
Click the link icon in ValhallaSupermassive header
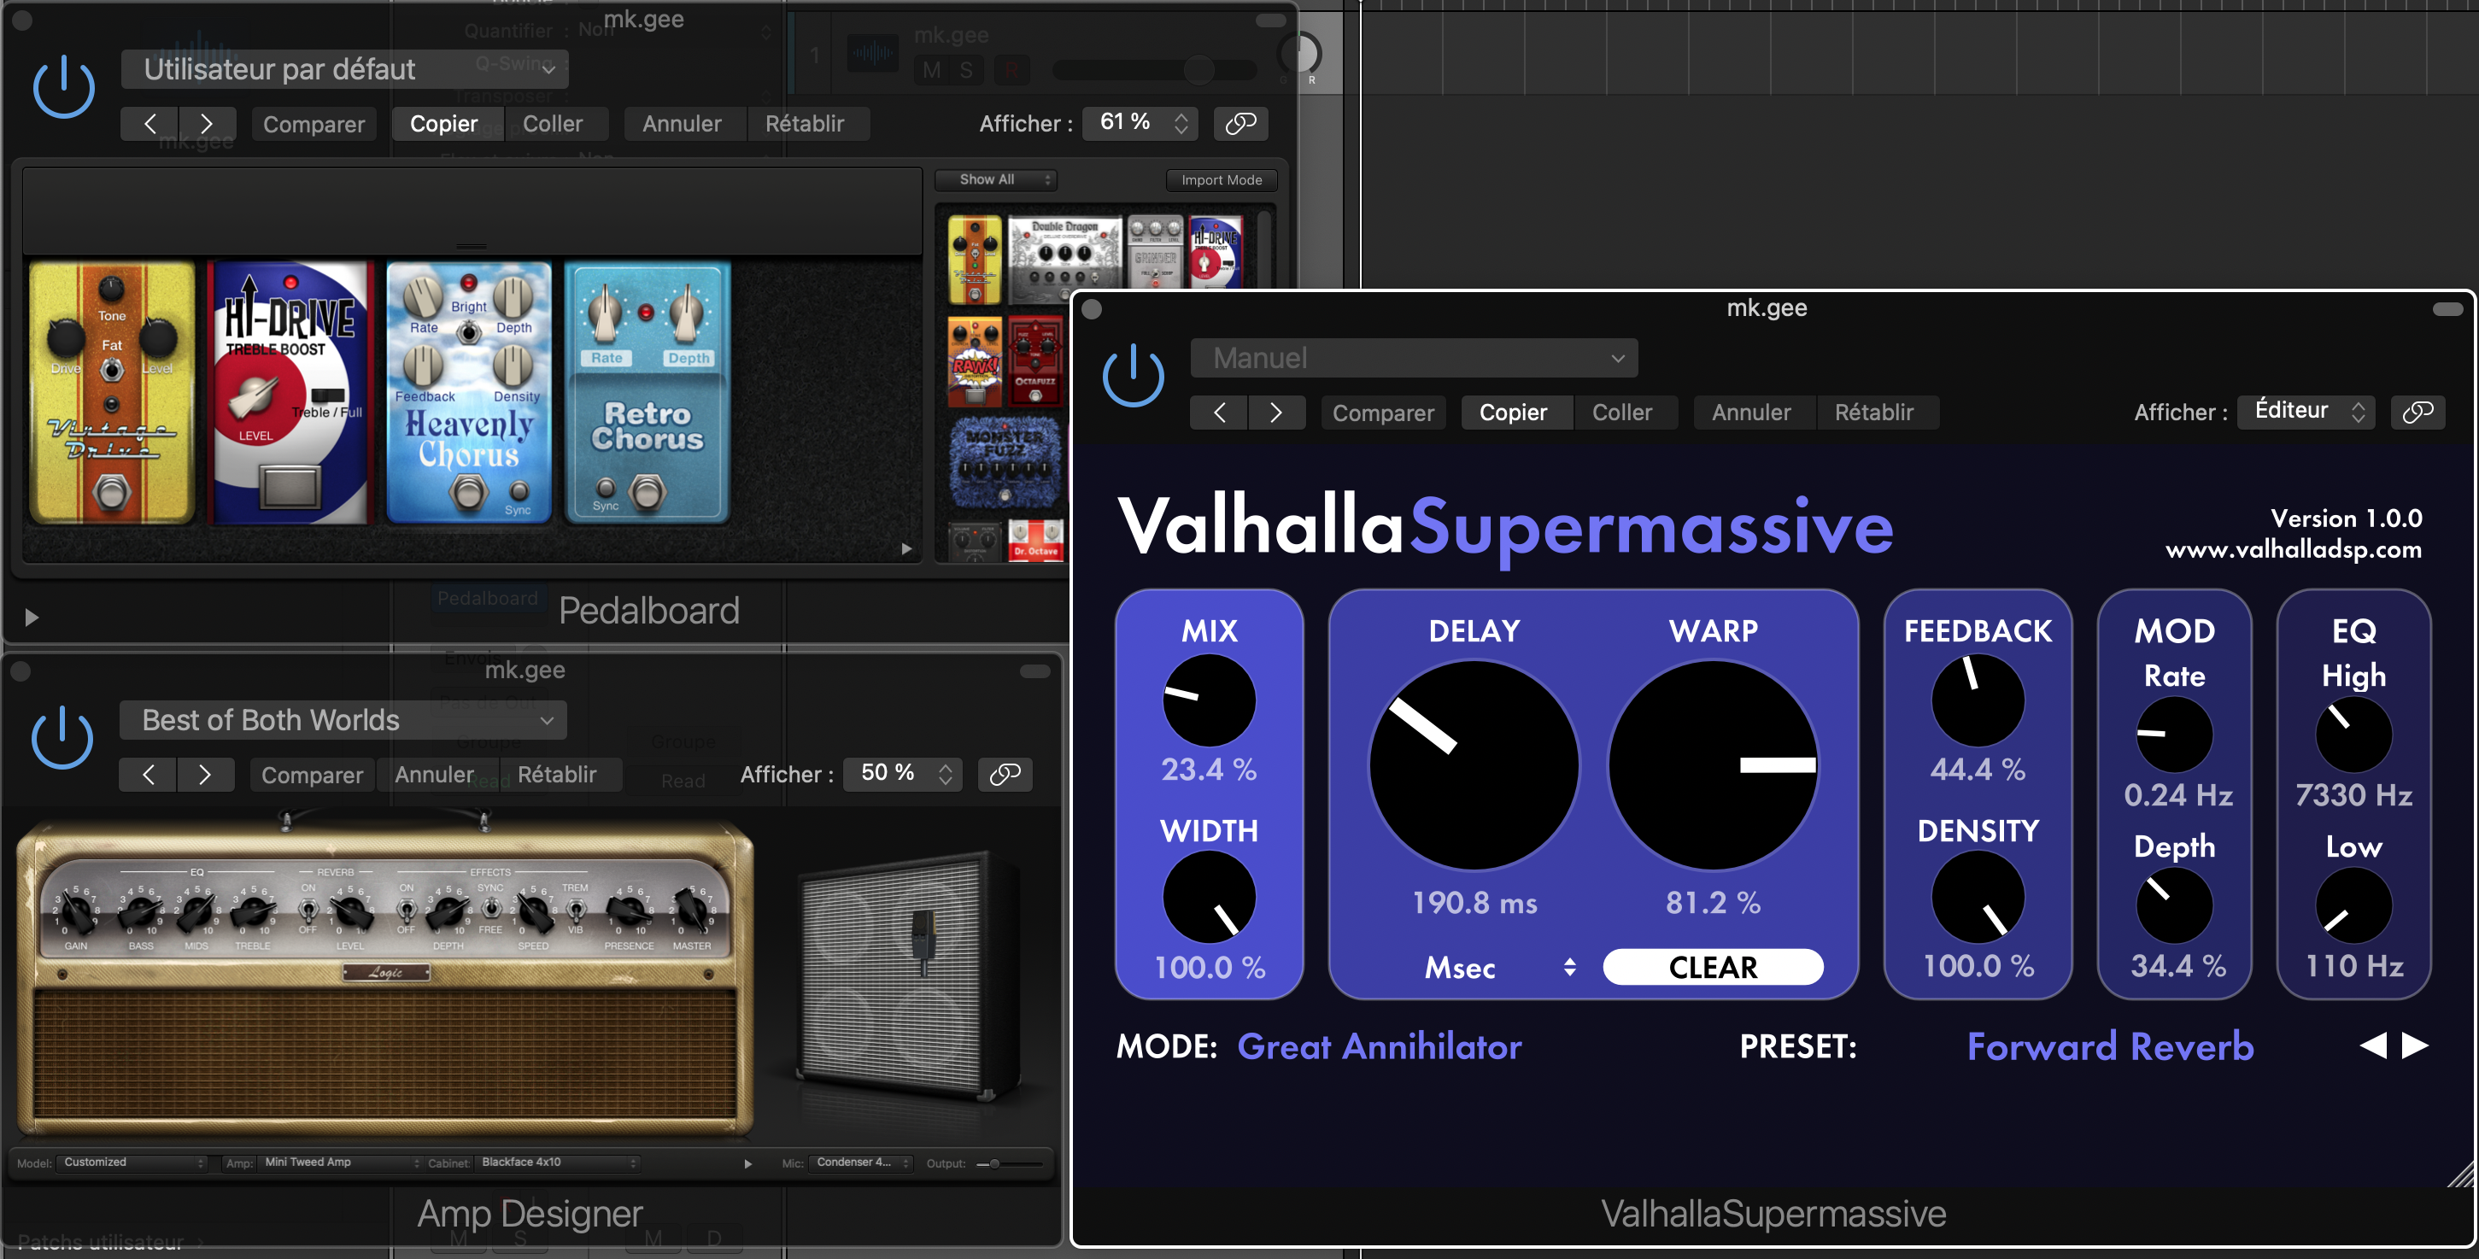[x=2417, y=412]
